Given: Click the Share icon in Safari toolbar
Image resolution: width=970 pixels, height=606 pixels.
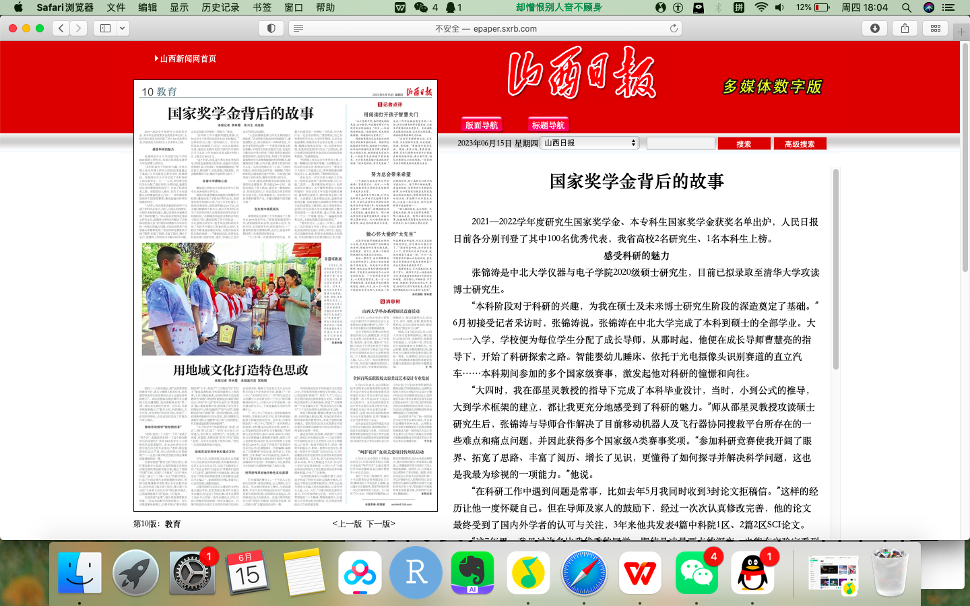Looking at the screenshot, I should [905, 28].
